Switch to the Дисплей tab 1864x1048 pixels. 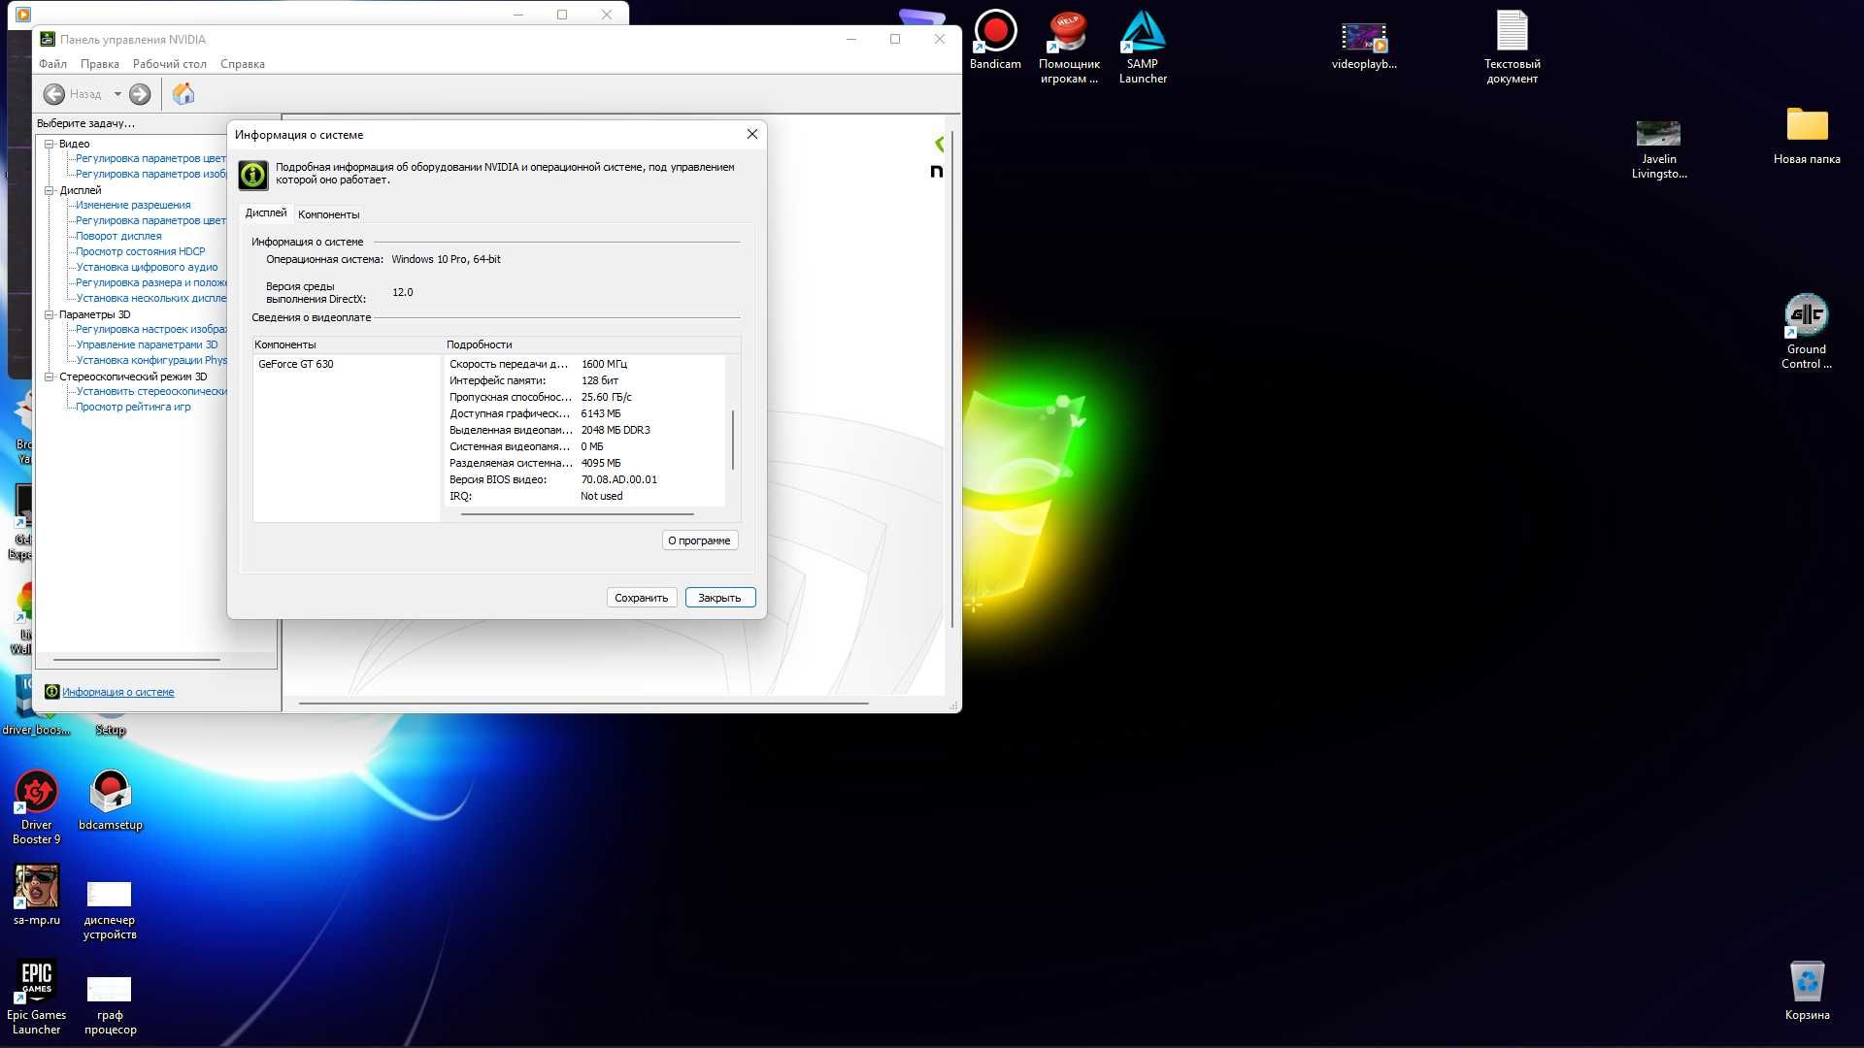click(x=266, y=213)
